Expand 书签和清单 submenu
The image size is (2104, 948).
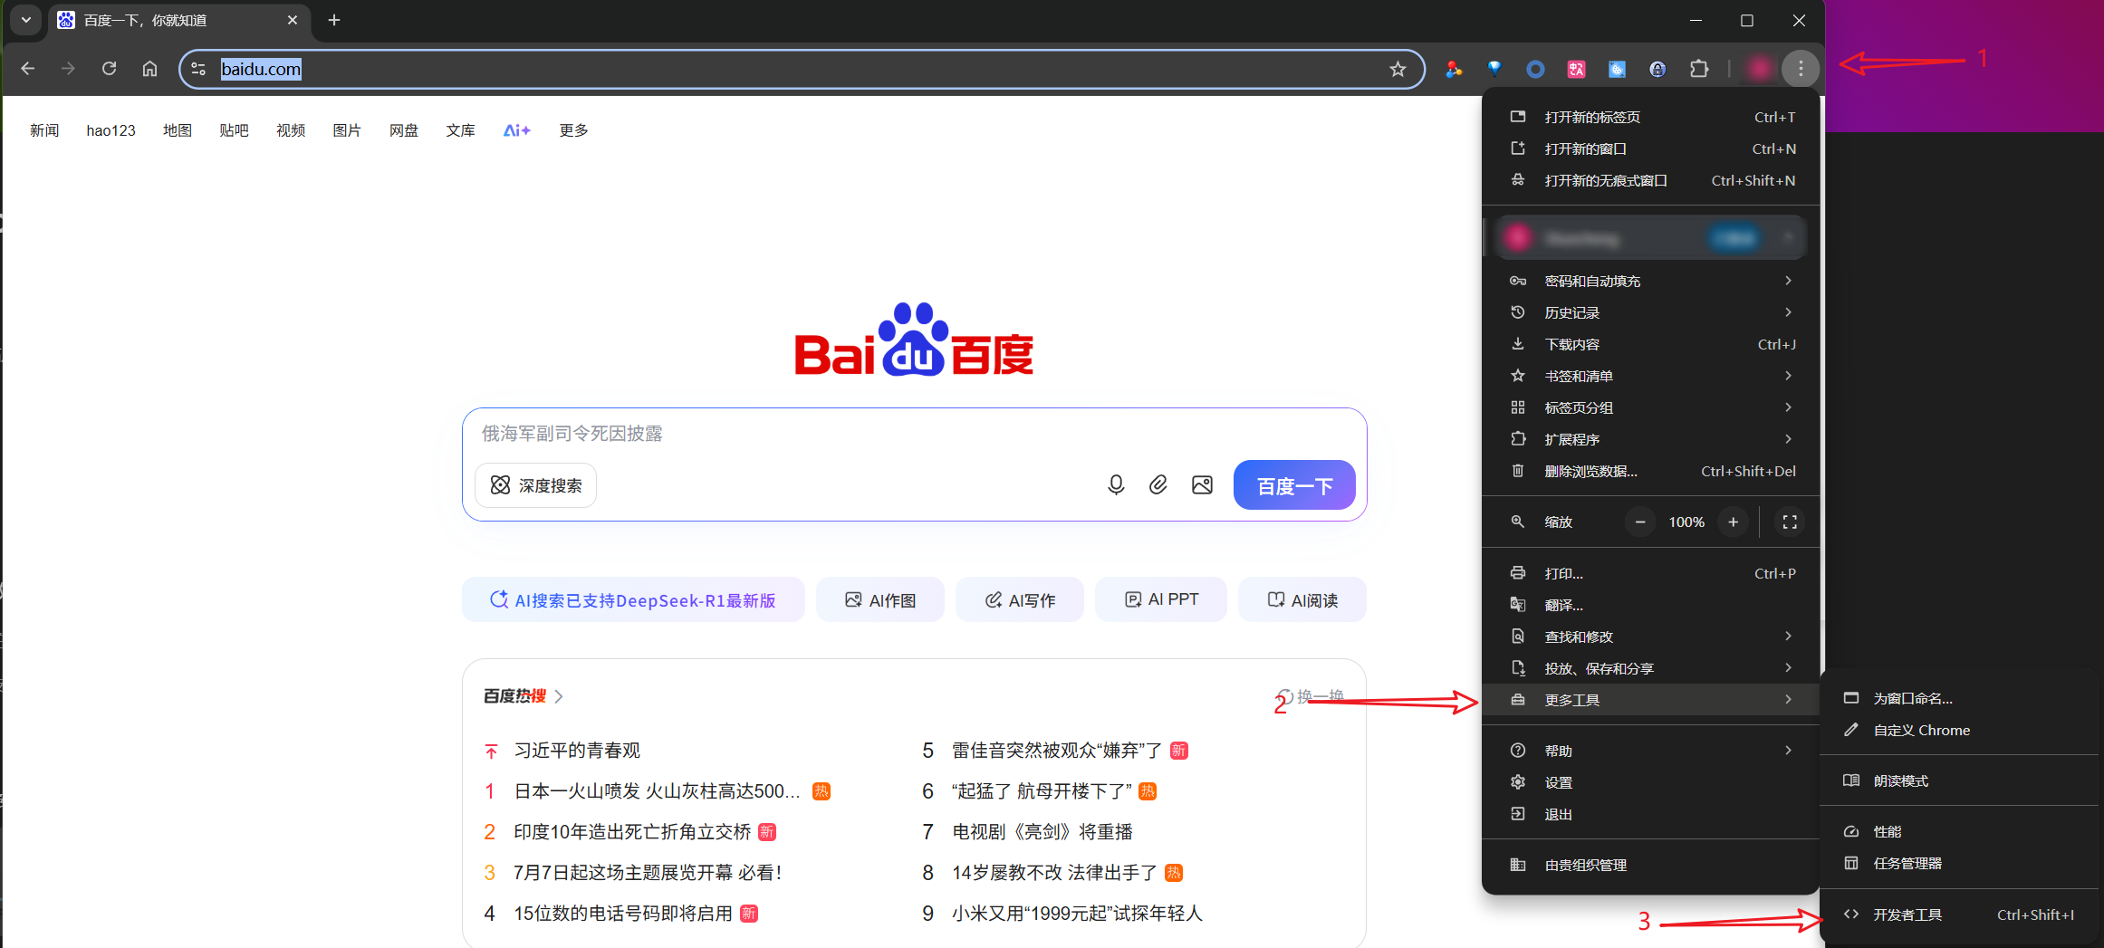click(x=1651, y=376)
